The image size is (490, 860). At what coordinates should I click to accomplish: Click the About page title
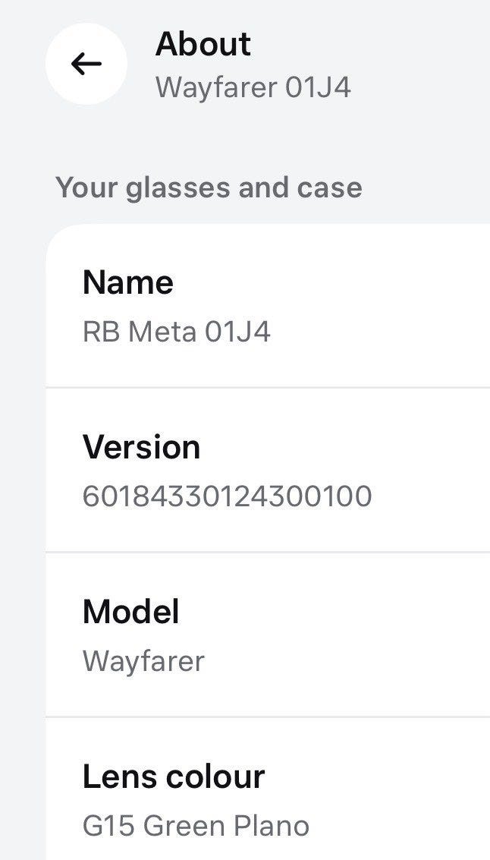[x=203, y=44]
